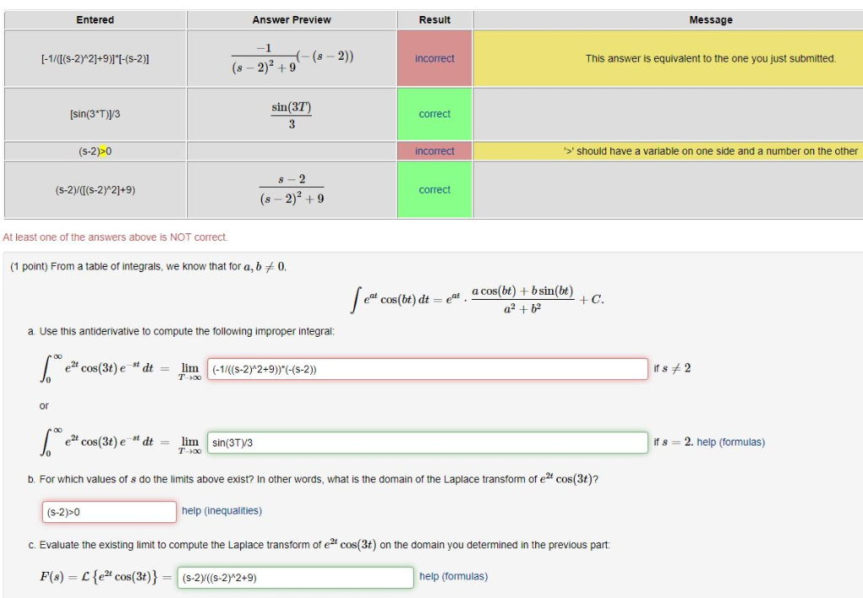Viewport: 863px width, 598px height.
Task: Click "help (formulas)" beside the F(s) answer
Action: pyautogui.click(x=454, y=576)
